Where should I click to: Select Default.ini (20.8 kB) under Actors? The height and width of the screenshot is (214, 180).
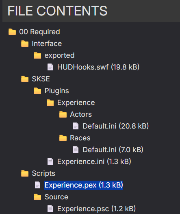pos(115,126)
